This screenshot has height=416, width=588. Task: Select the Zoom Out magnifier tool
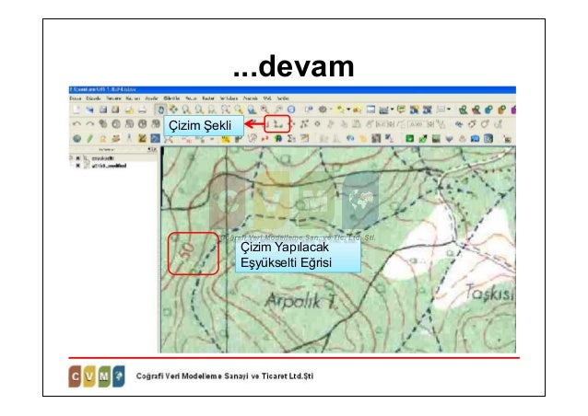(199, 110)
